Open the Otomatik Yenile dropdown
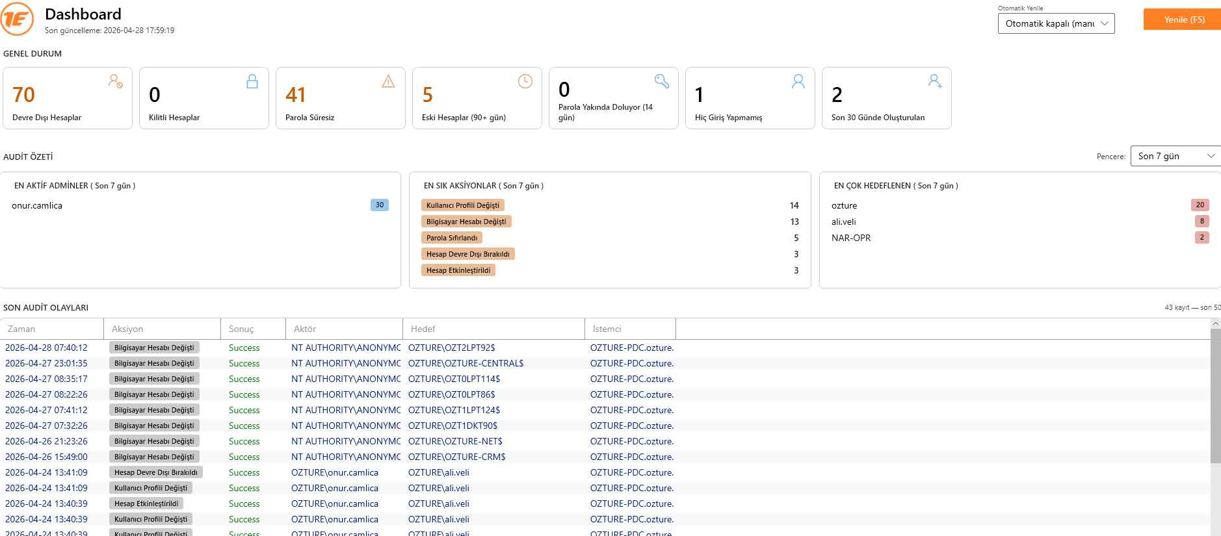The width and height of the screenshot is (1221, 536). 1056,23
